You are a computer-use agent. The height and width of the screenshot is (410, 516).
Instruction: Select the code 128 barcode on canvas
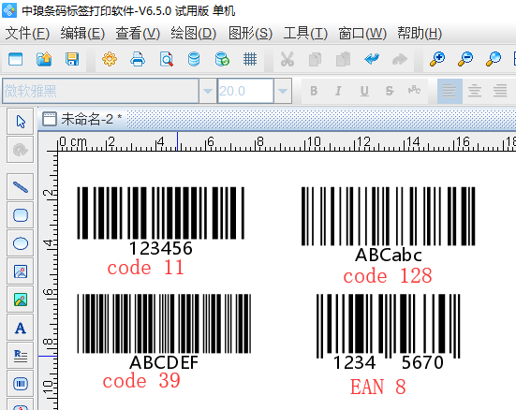click(x=389, y=216)
